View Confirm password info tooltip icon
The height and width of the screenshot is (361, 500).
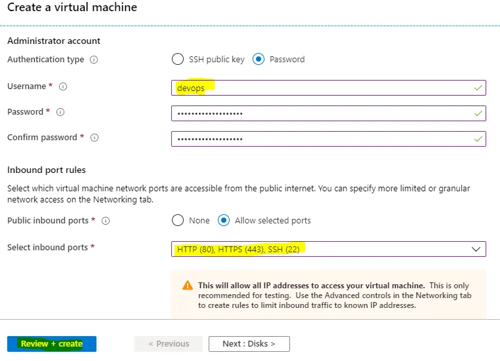tap(94, 138)
